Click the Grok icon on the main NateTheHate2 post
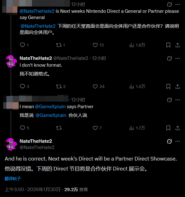This screenshot has width=185, height=197. (169, 141)
